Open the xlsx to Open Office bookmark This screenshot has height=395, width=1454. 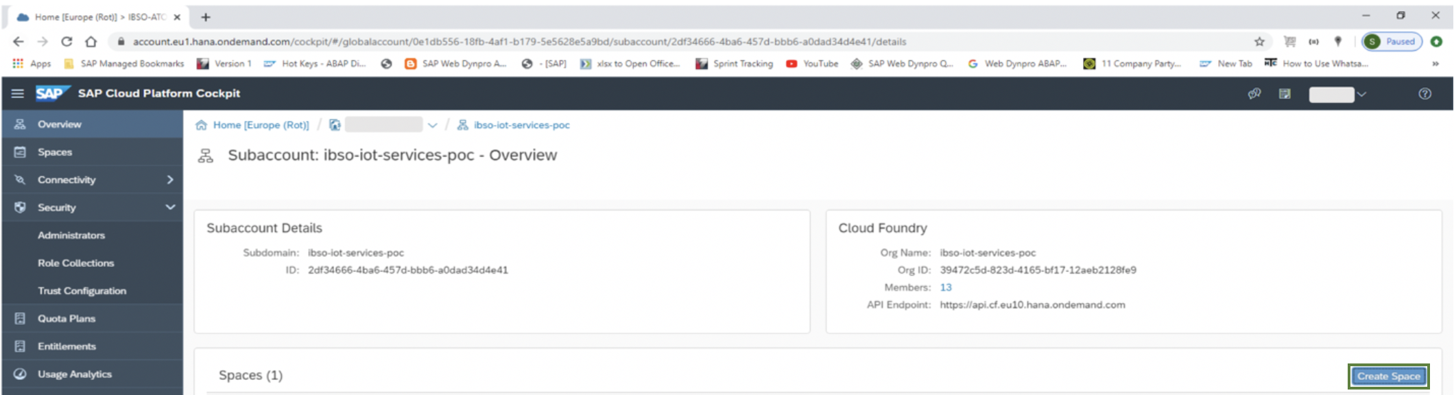(630, 64)
